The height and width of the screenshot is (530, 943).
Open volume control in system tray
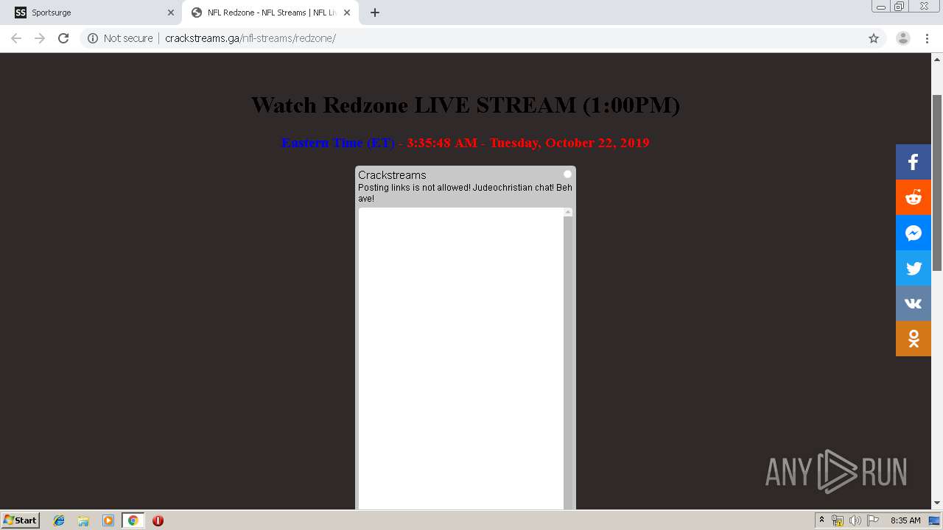pos(855,520)
